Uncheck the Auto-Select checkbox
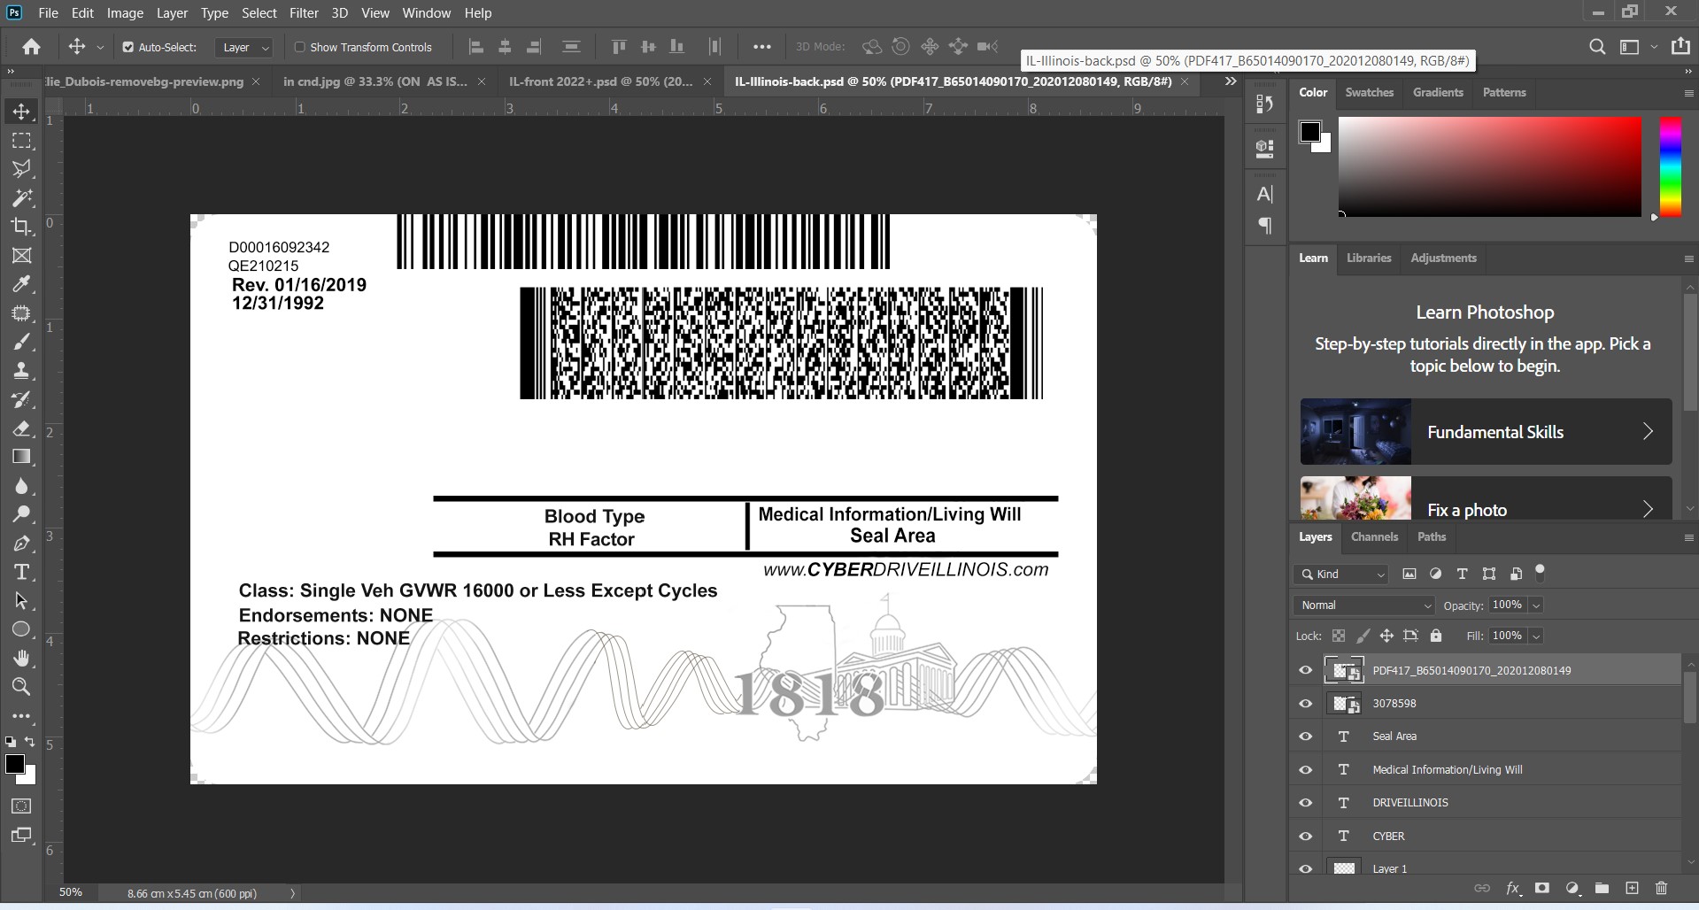Viewport: 1699px width, 910px height. coord(128,47)
